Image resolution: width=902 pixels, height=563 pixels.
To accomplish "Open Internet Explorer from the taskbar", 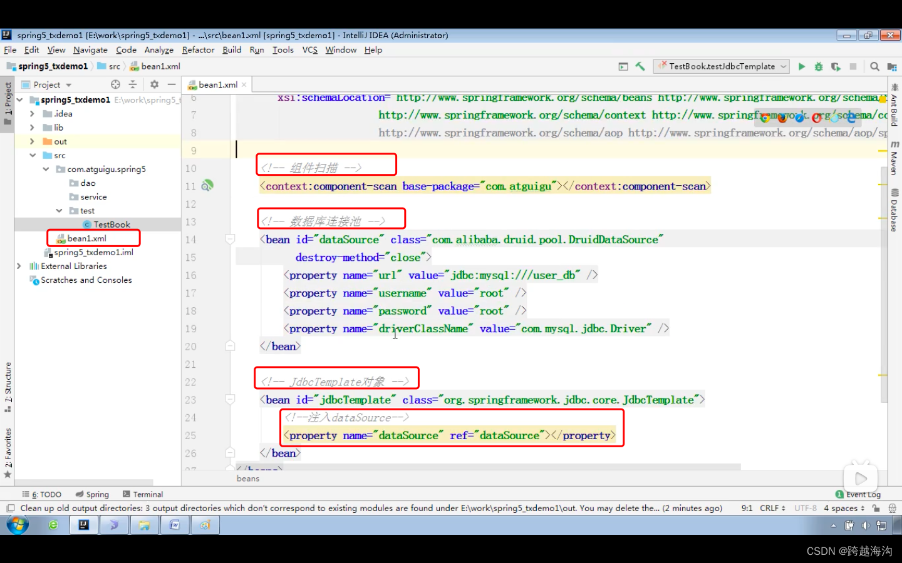I will coord(54,525).
